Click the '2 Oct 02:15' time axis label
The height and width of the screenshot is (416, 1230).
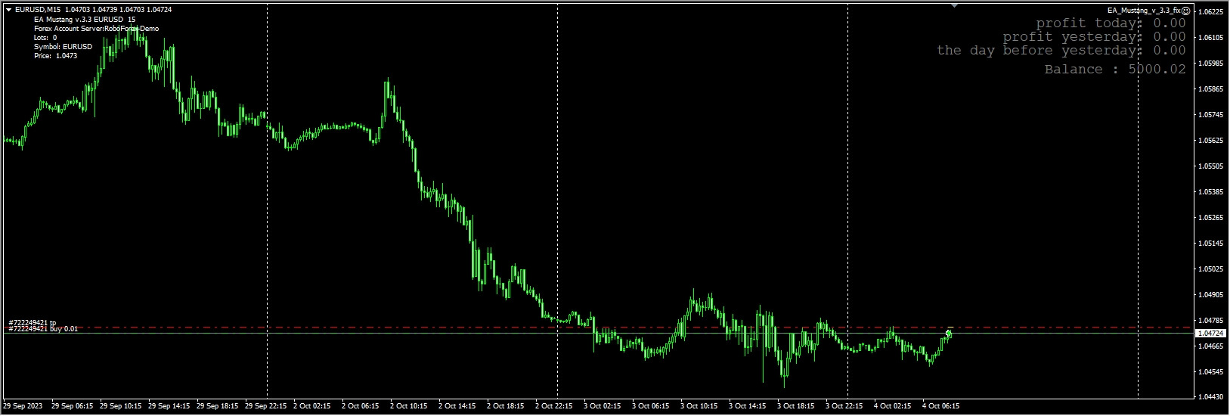coord(312,407)
